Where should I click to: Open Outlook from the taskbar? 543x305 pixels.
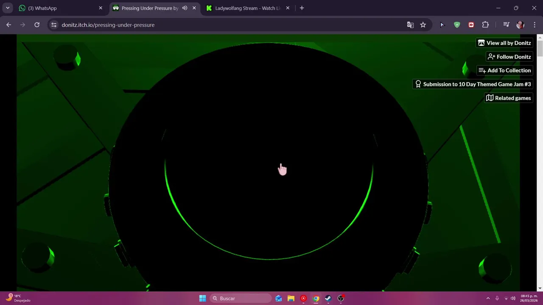pos(278,298)
